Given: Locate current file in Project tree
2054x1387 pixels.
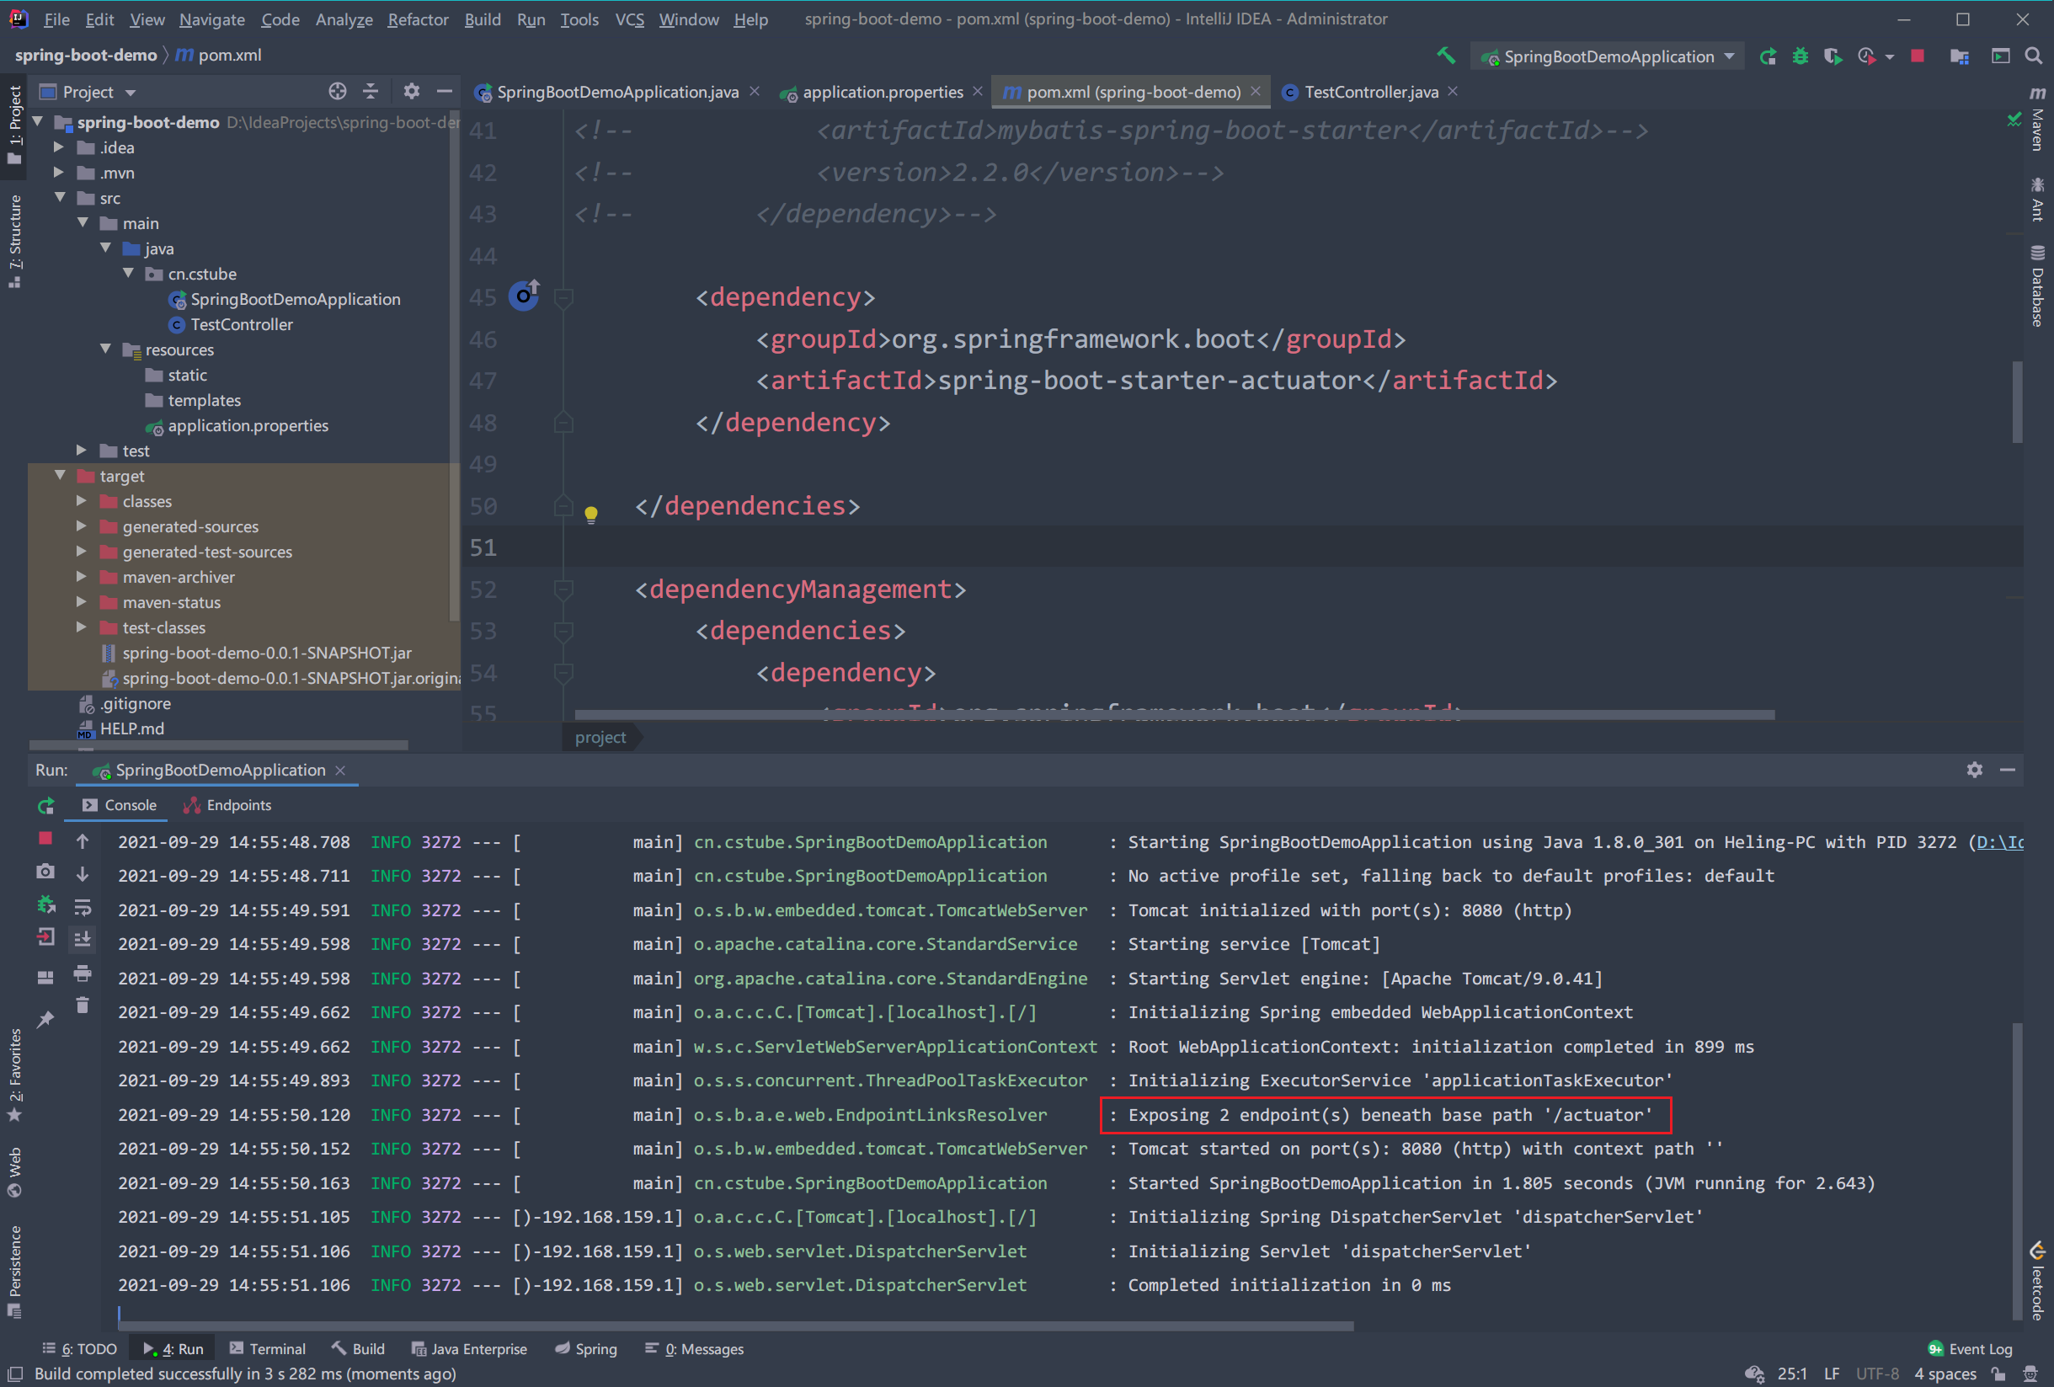Looking at the screenshot, I should pyautogui.click(x=338, y=91).
